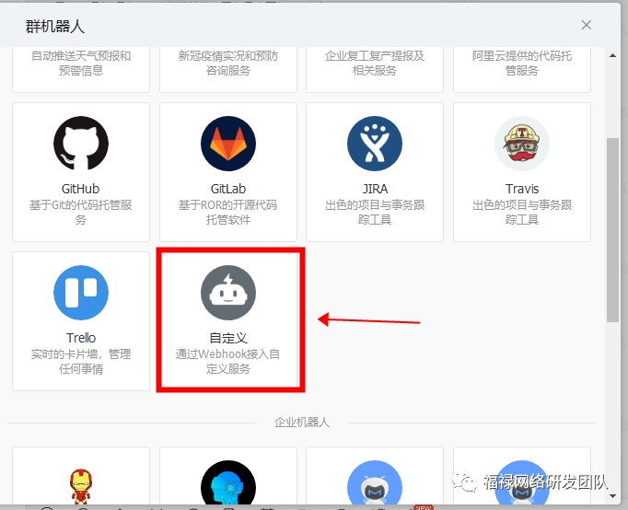Click the custom Webhook robot icon
This screenshot has width=628, height=510.
click(228, 293)
